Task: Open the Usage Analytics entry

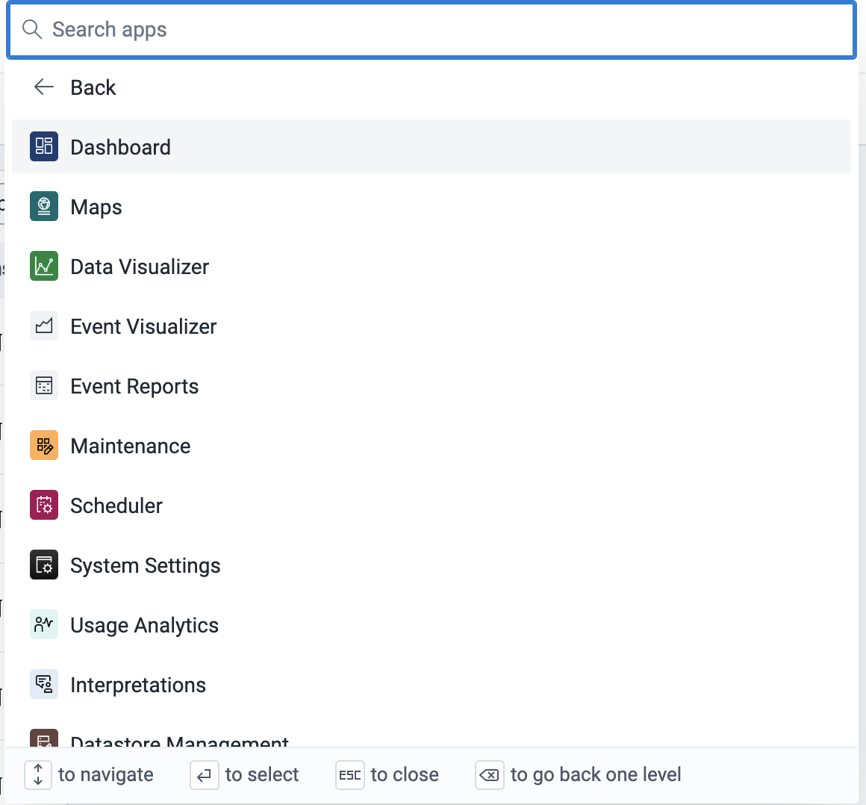Action: click(x=144, y=625)
